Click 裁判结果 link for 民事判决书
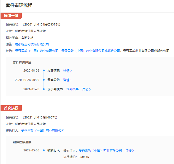 (72, 89)
